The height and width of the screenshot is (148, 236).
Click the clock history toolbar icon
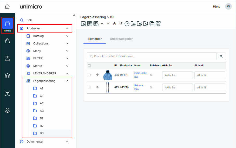(x=127, y=24)
